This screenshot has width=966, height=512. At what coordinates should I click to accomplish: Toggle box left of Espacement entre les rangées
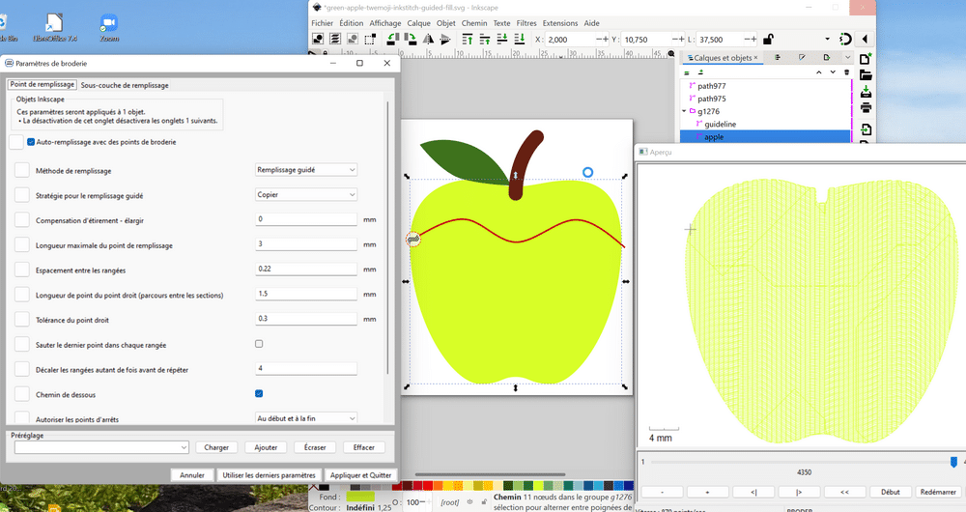pyautogui.click(x=21, y=270)
